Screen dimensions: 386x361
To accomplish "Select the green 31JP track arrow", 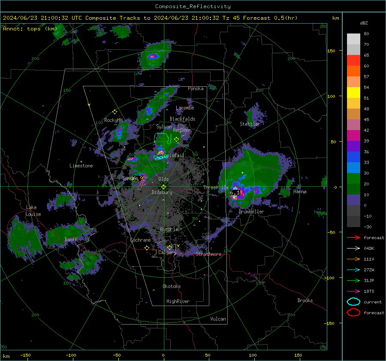I will (353, 280).
